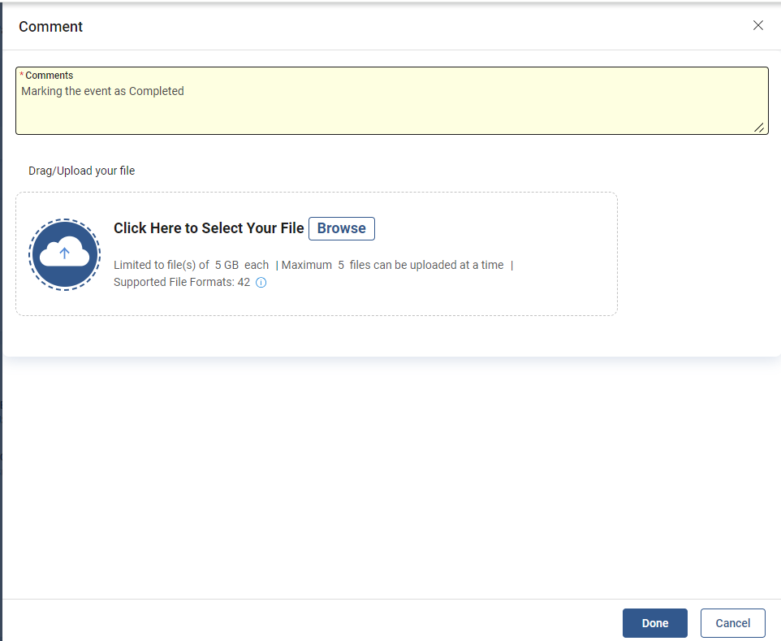
Task: Click the 'Drag/Upload your file' label
Action: [x=81, y=171]
